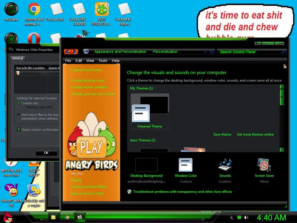Open the Screen Saver icon
297x223 pixels.
pos(264,165)
